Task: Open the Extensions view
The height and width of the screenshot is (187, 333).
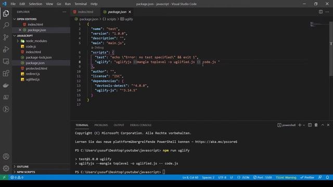Action: 6,73
